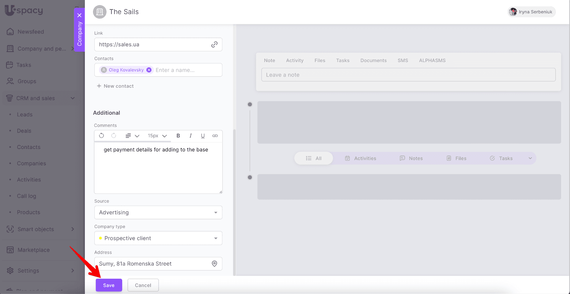
Task: Click the link icon in the Link field
Action: (x=214, y=45)
